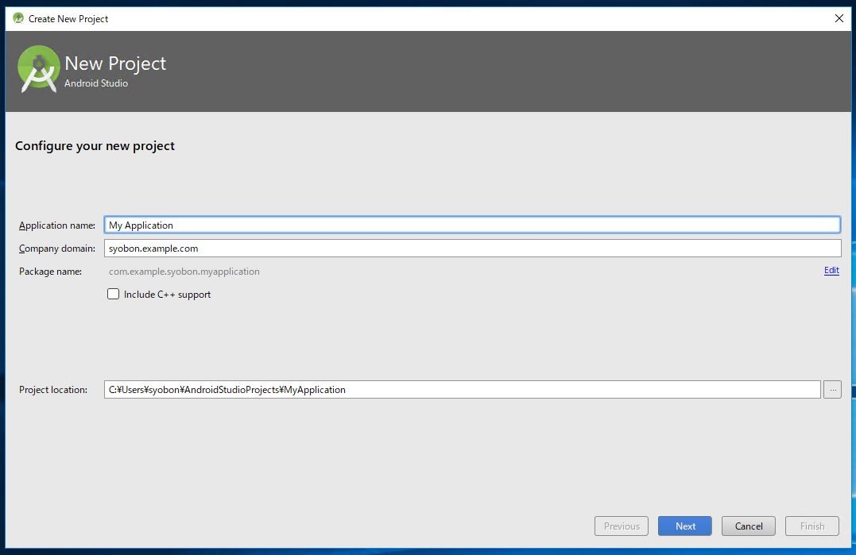The height and width of the screenshot is (555, 856).
Task: Click the Project location path field
Action: point(463,389)
